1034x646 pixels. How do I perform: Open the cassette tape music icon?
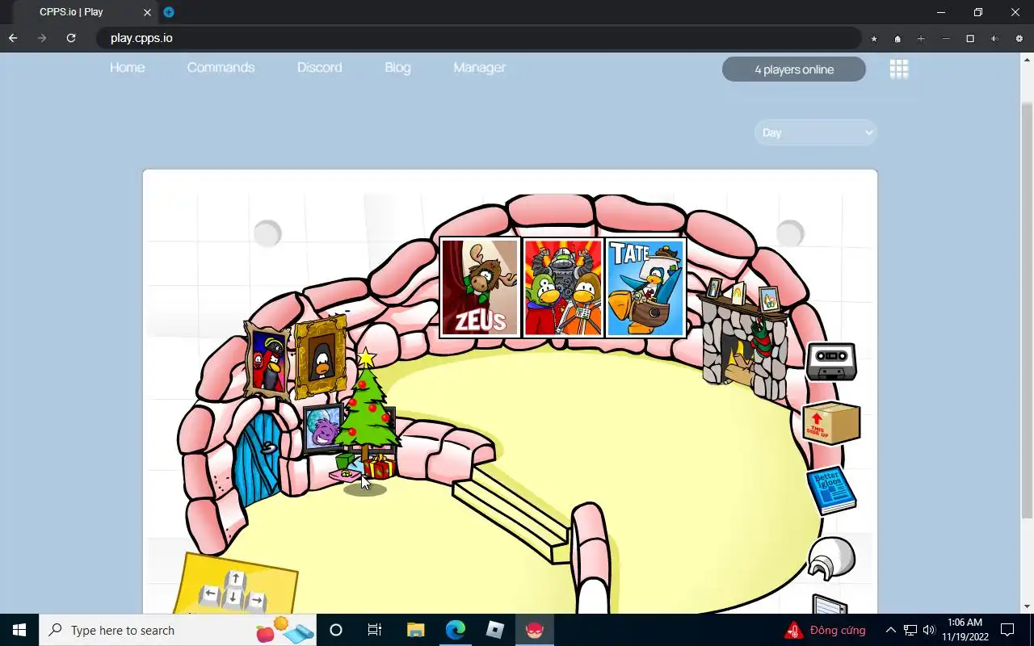coord(831,361)
